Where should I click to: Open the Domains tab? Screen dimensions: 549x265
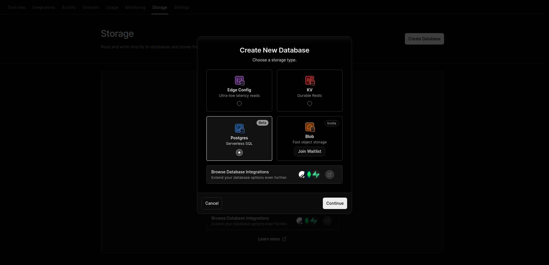tap(91, 7)
